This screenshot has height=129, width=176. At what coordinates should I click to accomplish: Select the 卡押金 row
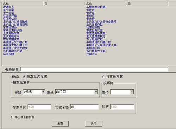click(x=90, y=13)
